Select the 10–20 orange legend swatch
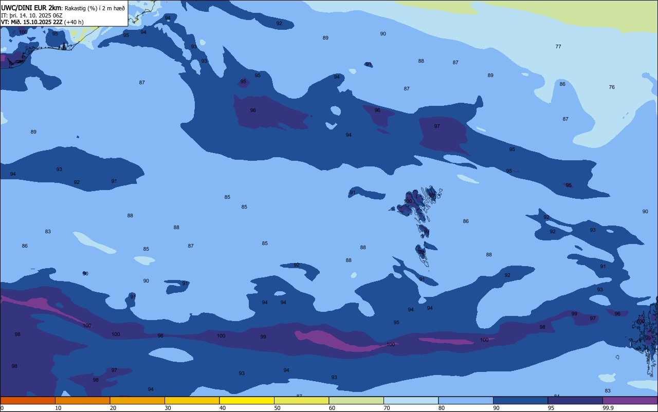Image resolution: width=658 pixels, height=412 pixels. click(82, 400)
